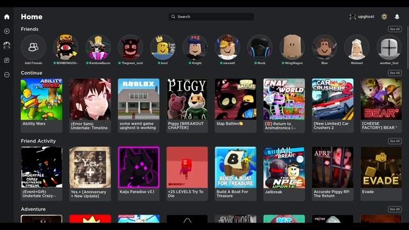The image size is (409, 230).
Task: Open the Chat icon in sidebar
Action: pyautogui.click(x=7, y=60)
